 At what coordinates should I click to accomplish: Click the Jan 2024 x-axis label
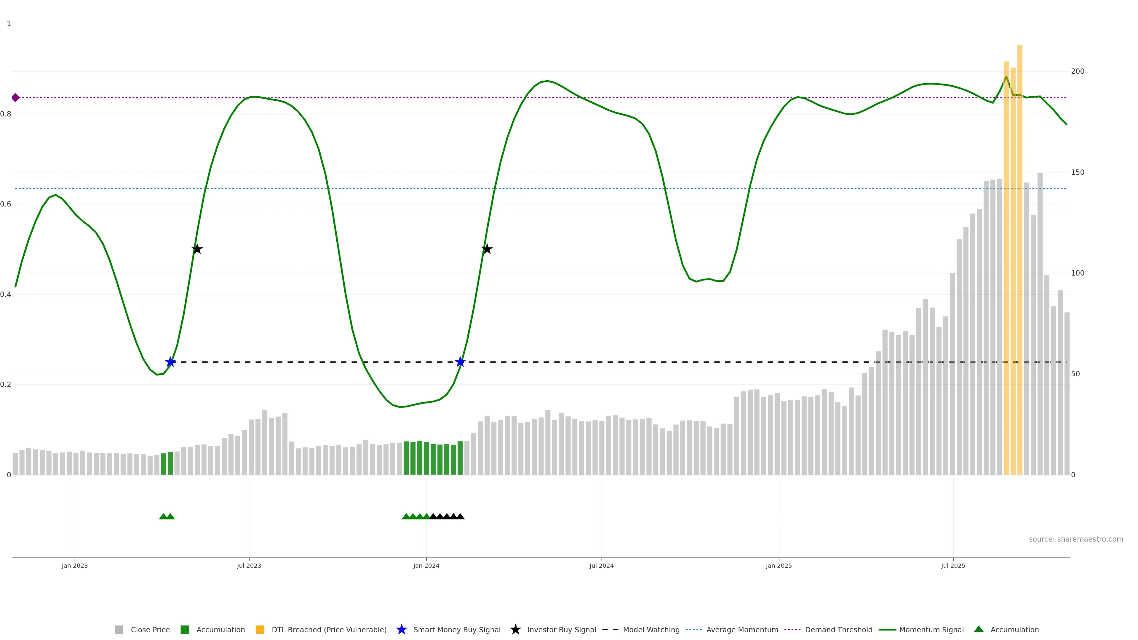(426, 565)
